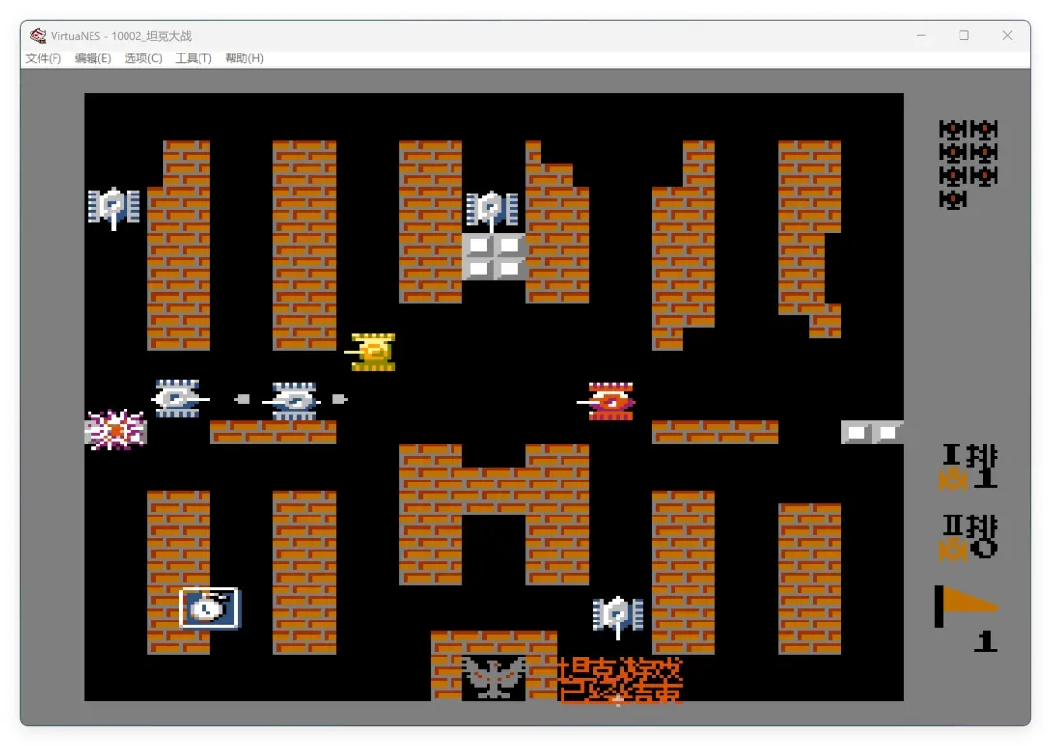Click the enemy tank next to the eagle base

617,616
